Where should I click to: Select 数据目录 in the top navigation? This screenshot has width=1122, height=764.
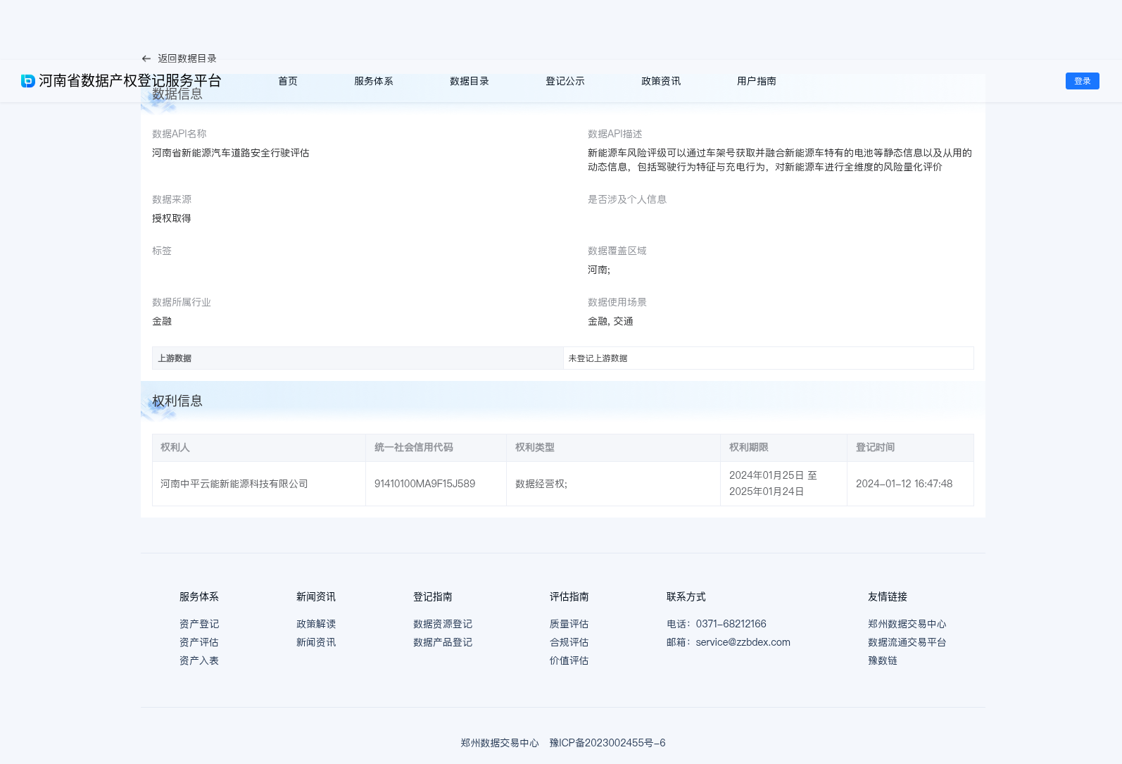469,81
